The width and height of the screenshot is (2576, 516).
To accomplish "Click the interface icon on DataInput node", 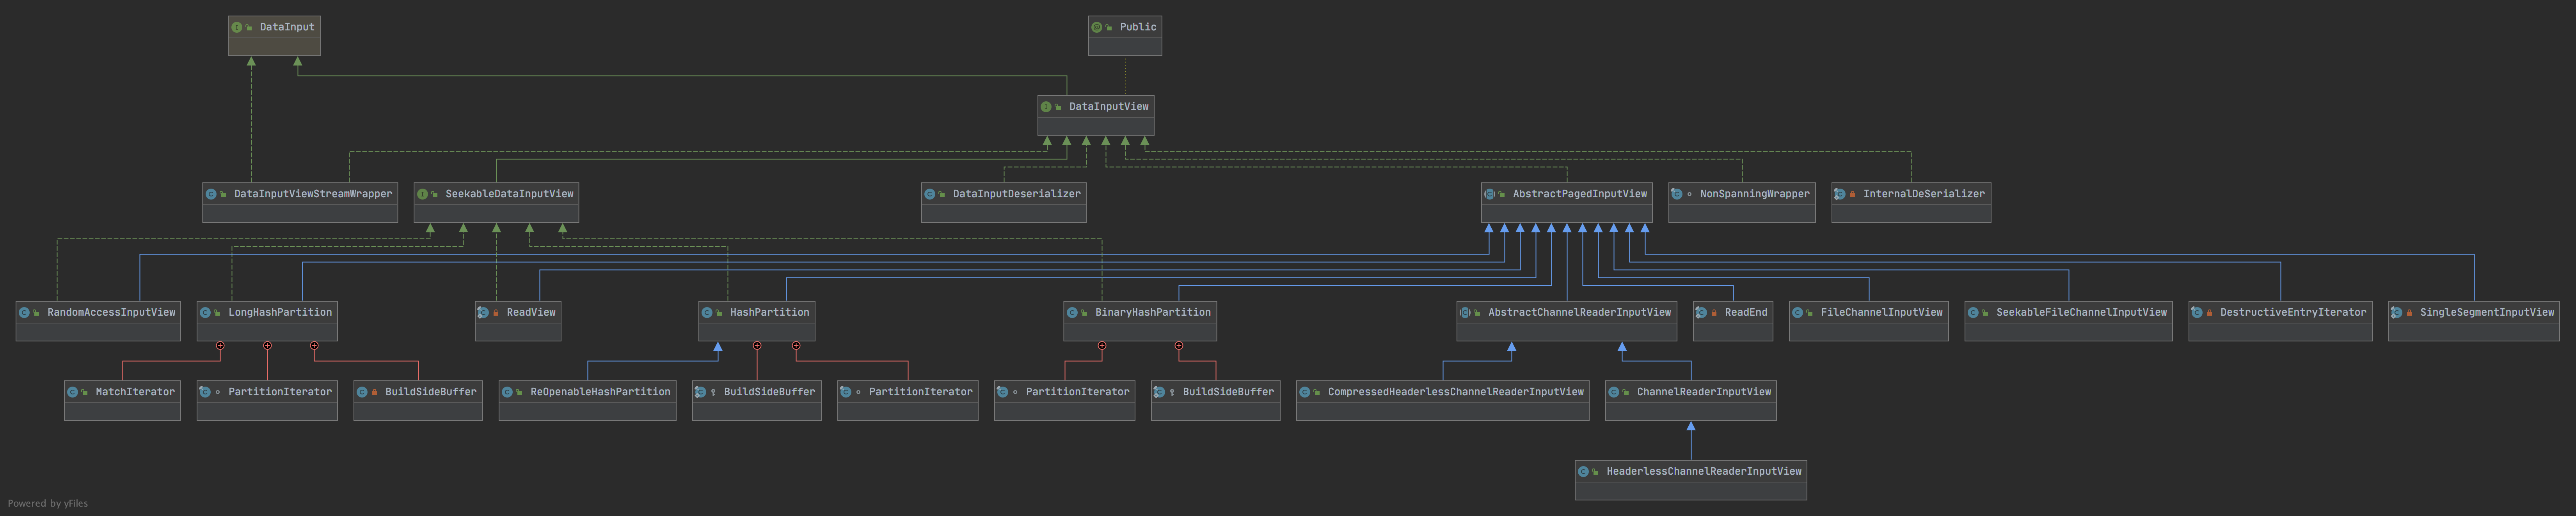I will 237,27.
